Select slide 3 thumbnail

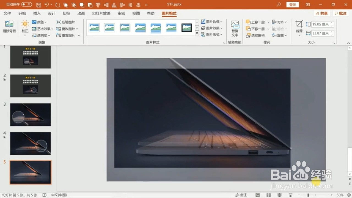pyautogui.click(x=31, y=115)
